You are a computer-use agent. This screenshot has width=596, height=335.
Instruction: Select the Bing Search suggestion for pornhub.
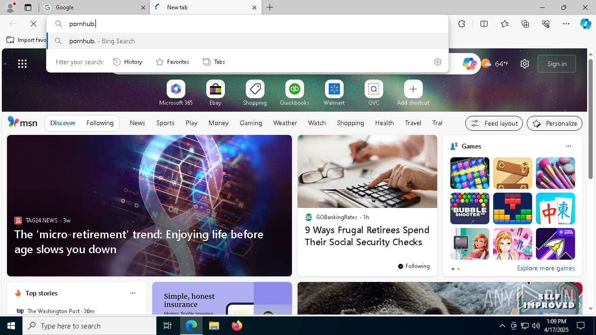pos(247,41)
